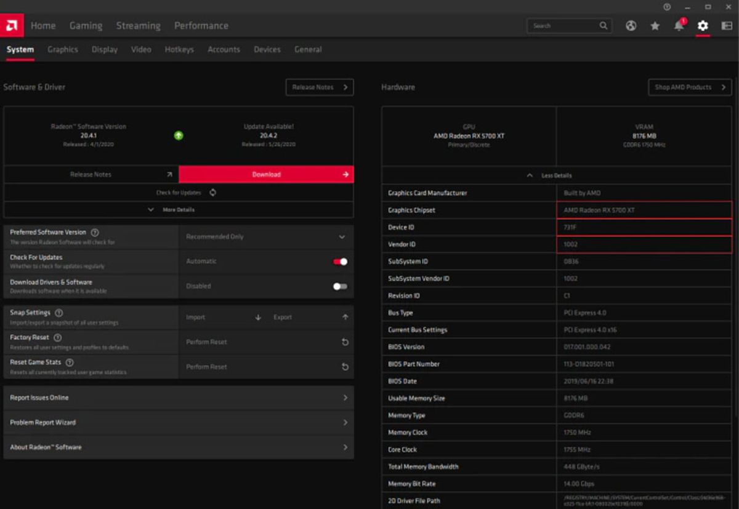Select the GPU AMD Radeon RX 5700 XT card
This screenshot has height=509, width=739.
[x=469, y=136]
